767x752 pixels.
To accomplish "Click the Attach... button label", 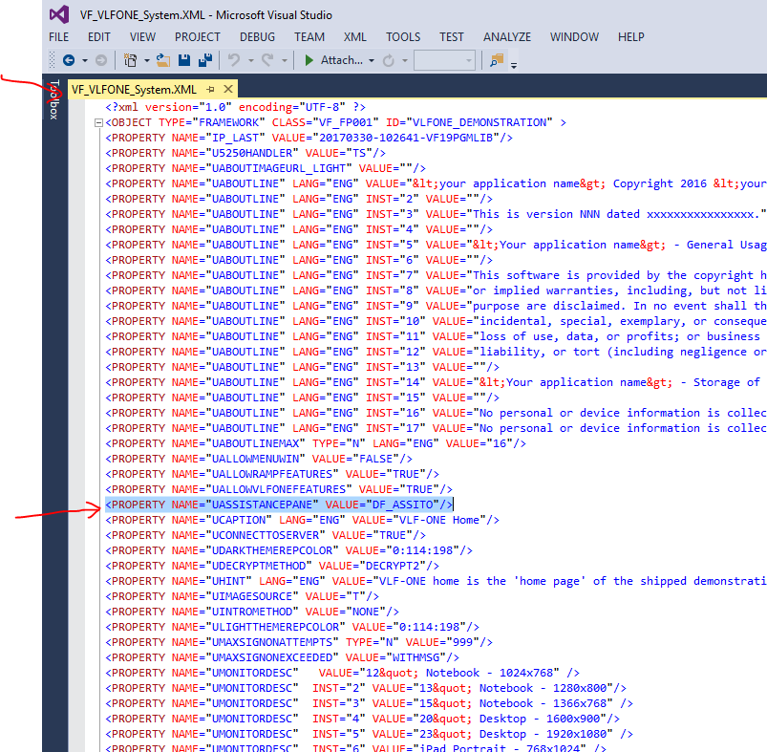I will coord(341,60).
